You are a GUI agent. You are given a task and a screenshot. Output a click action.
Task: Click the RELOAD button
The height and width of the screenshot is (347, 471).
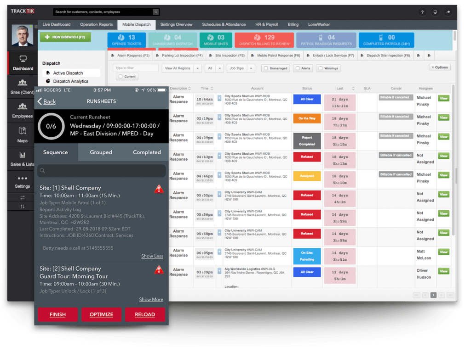pos(145,314)
